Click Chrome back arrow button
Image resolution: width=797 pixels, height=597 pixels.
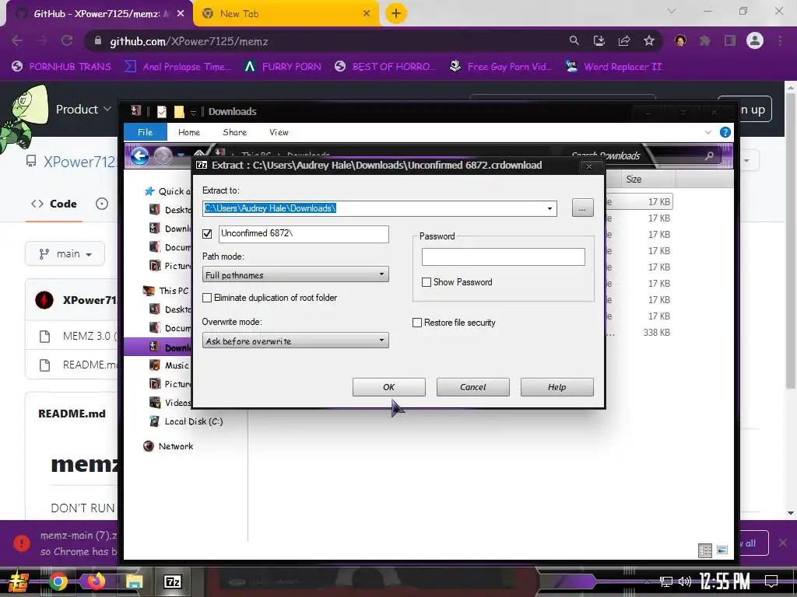[x=17, y=41]
